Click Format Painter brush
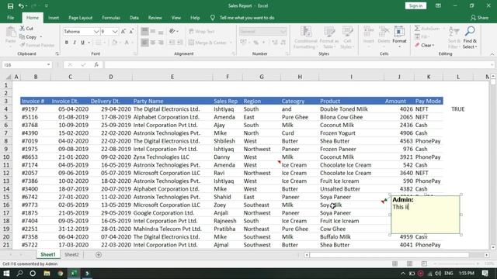This screenshot has height=279, width=497. click(36, 45)
